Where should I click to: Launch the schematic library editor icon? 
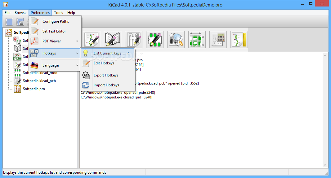113,40
